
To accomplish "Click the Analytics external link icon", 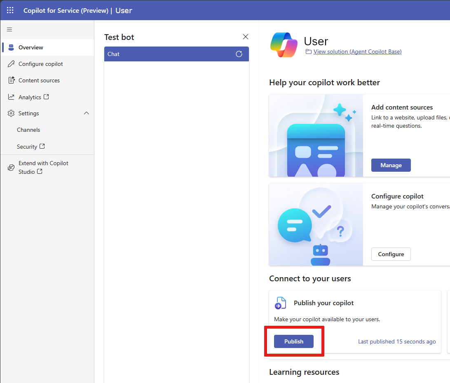I will pyautogui.click(x=46, y=97).
